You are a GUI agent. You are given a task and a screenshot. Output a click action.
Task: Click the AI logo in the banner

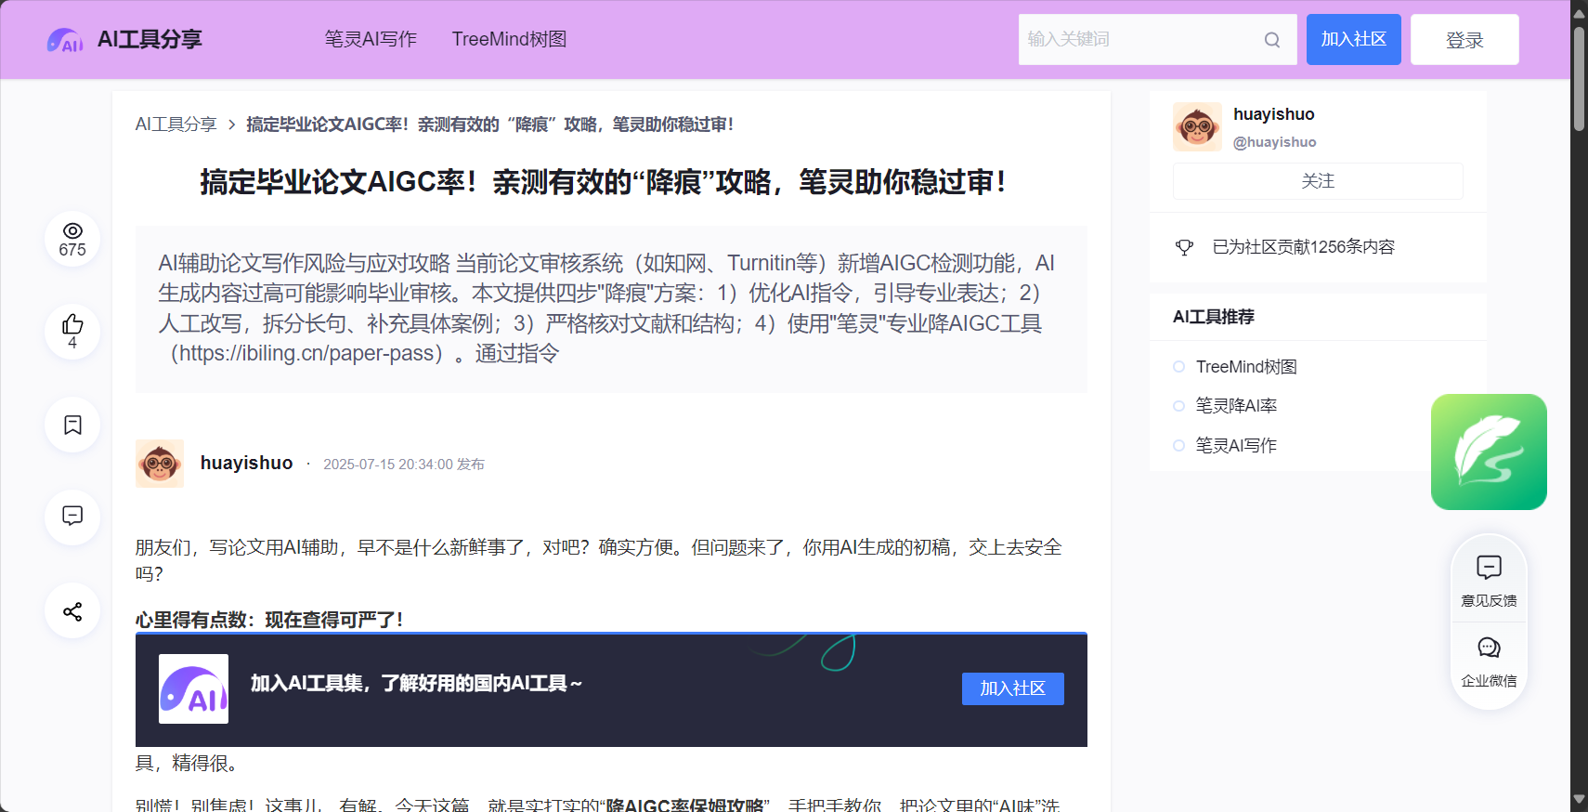click(x=193, y=688)
